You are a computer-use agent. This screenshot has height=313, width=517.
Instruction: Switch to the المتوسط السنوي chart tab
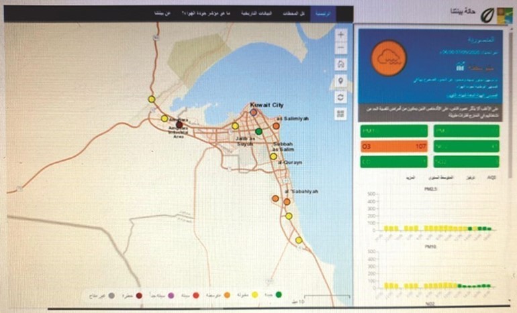click(x=441, y=178)
